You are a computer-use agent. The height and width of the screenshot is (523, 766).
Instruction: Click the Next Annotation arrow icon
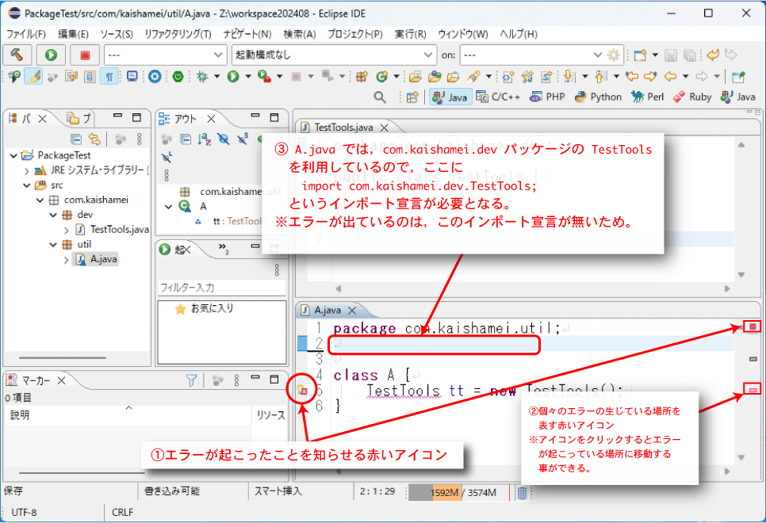pyautogui.click(x=569, y=76)
